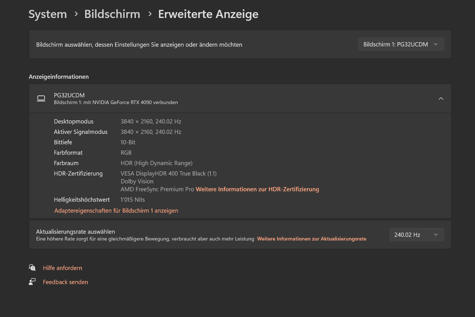Open Weitere Informationen zur HDR-Zertifizierung link
Screen dimensions: 475x317
[257, 189]
